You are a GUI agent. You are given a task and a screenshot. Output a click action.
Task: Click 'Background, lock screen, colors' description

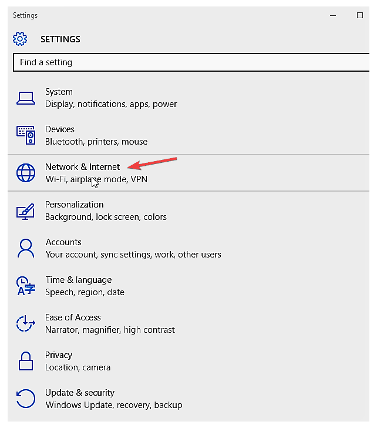(x=106, y=217)
